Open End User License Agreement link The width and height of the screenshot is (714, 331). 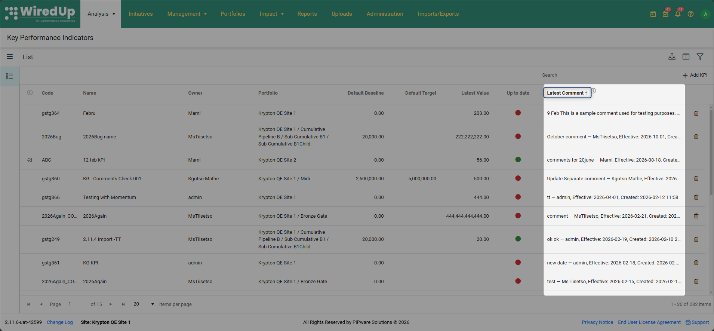tap(649, 322)
